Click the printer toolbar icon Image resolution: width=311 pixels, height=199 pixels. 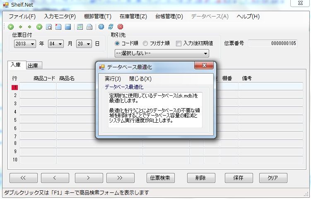click(89, 27)
